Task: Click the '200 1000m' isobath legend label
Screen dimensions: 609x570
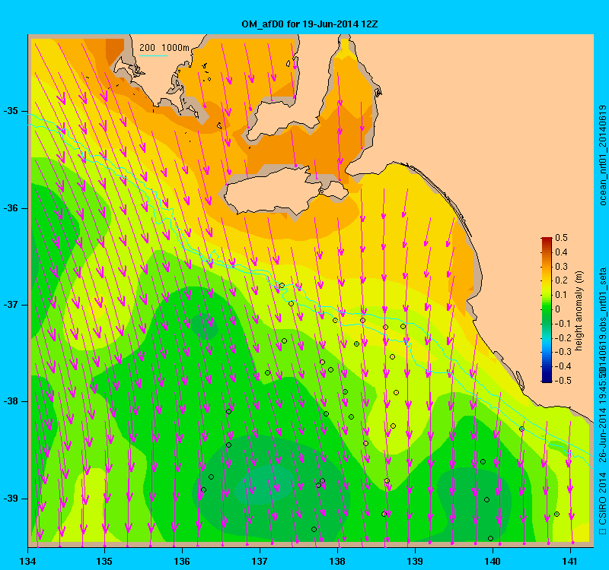Action: 164,48
